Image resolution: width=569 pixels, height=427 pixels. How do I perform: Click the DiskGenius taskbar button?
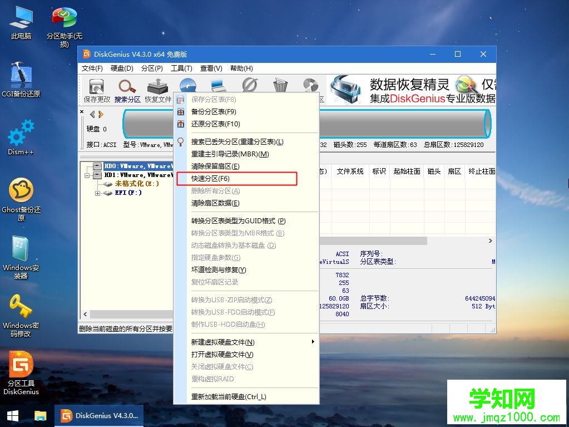[99, 415]
